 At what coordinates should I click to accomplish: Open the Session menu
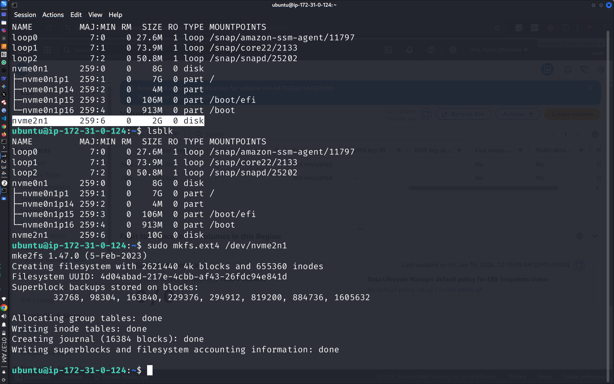tap(25, 15)
